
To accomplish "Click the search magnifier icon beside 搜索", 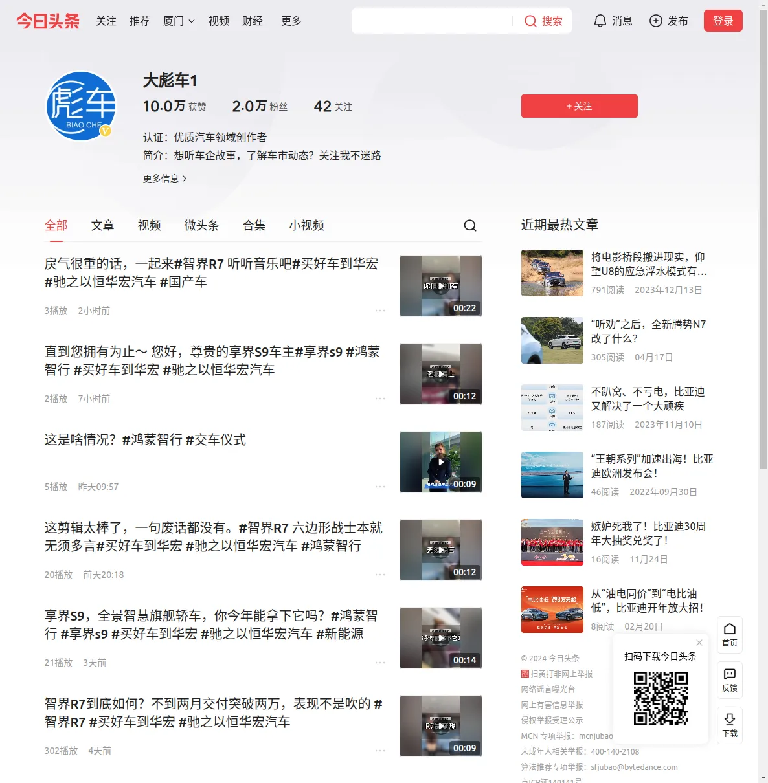I will (x=530, y=21).
